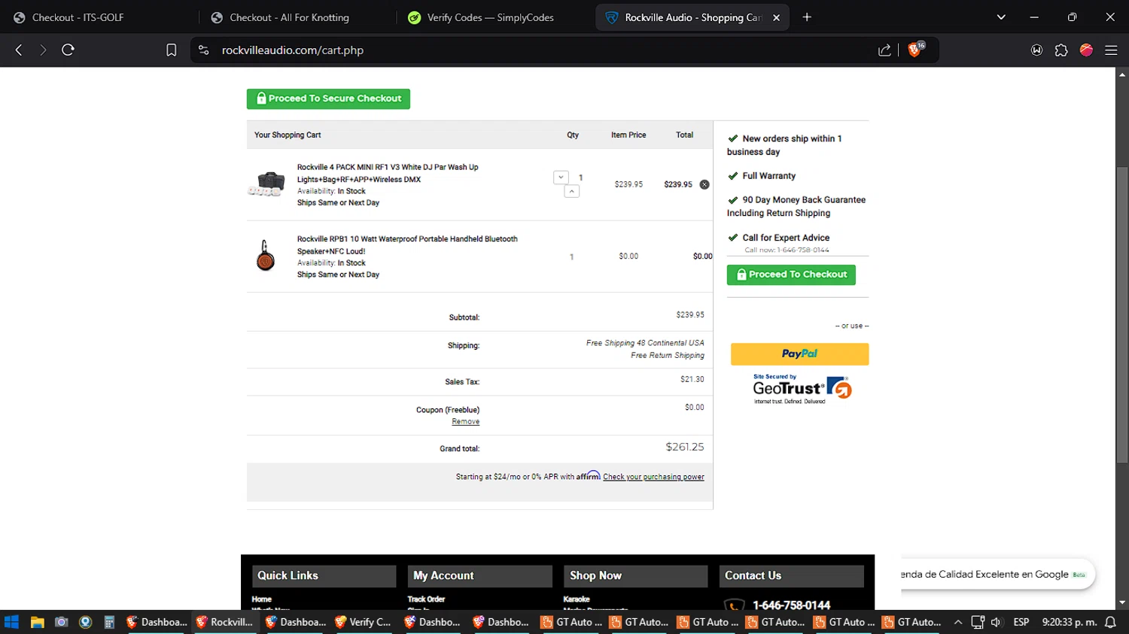The height and width of the screenshot is (634, 1129).
Task: Click Proceed To Secure Checkout button
Action: tap(328, 99)
